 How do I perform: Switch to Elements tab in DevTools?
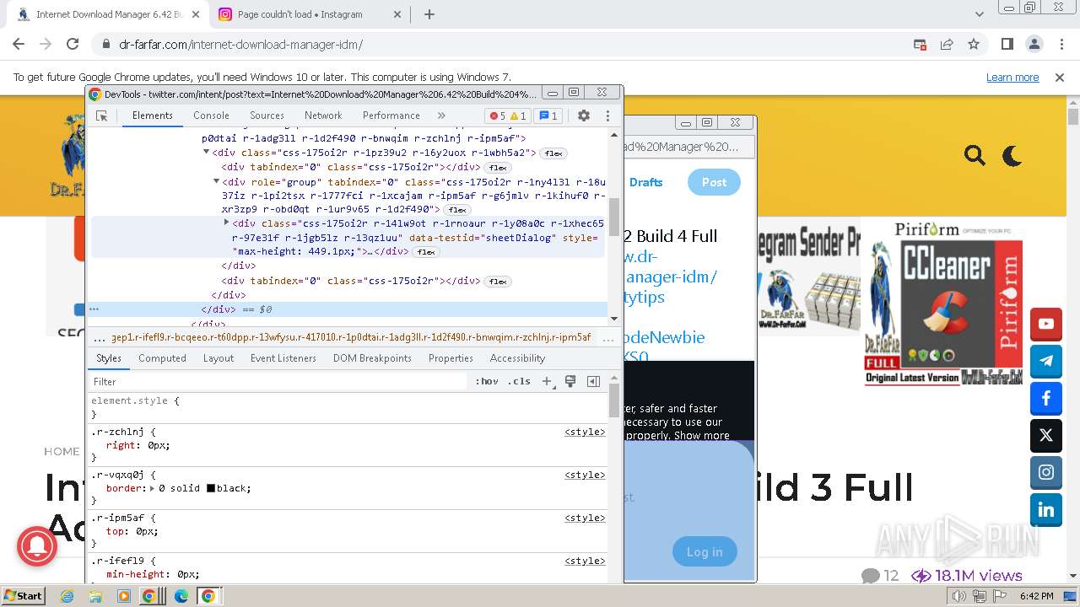click(153, 115)
